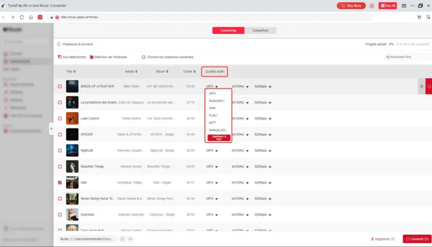Go forward with the forward arrow

pyautogui.click(x=13, y=17)
